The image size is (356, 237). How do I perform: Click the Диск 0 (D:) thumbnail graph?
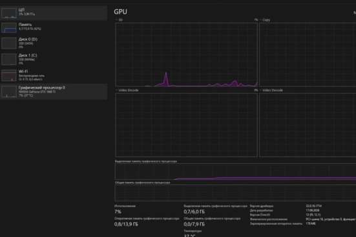pyautogui.click(x=9, y=43)
